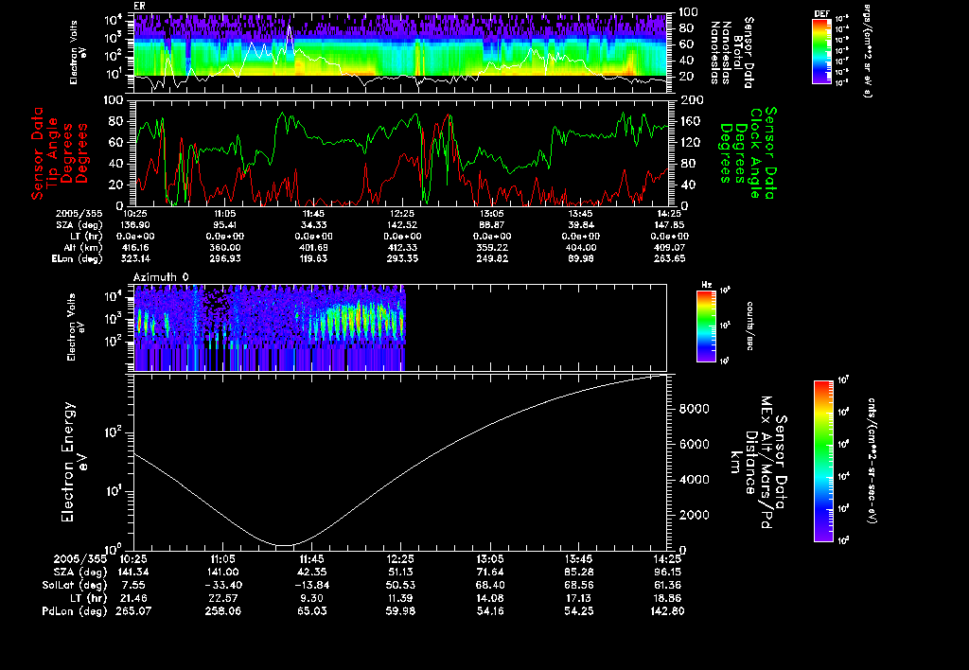This screenshot has width=969, height=670.
Task: Click the SZA value 141.34
Action: tap(132, 573)
